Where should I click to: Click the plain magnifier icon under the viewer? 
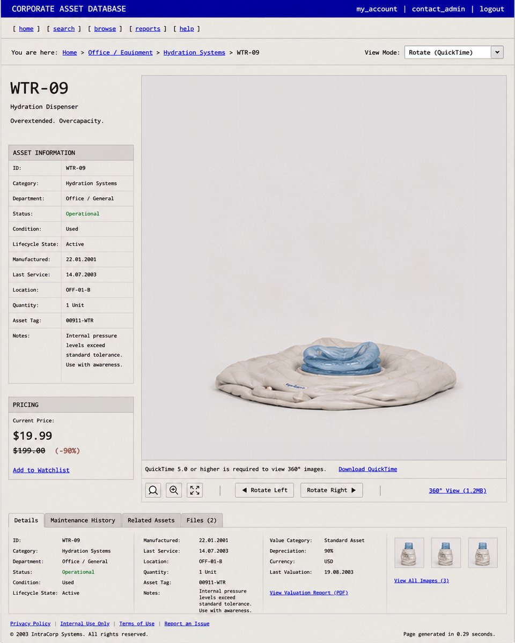click(153, 490)
